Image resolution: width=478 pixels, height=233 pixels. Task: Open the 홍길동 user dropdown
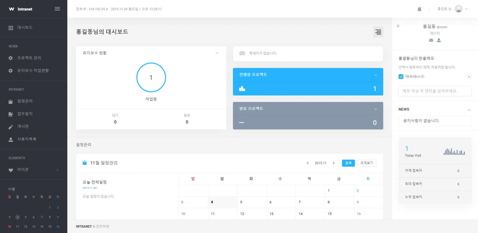pyautogui.click(x=452, y=9)
